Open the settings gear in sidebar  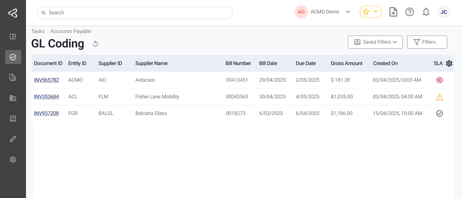[13, 160]
